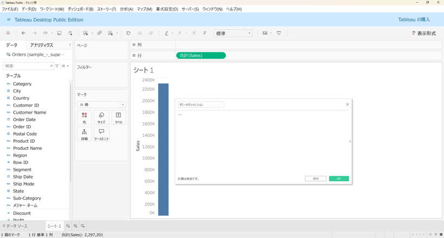Viewport: 444px width, 238px height.
Task: Click new dashboard tab icon at bottom
Action: 75,226
